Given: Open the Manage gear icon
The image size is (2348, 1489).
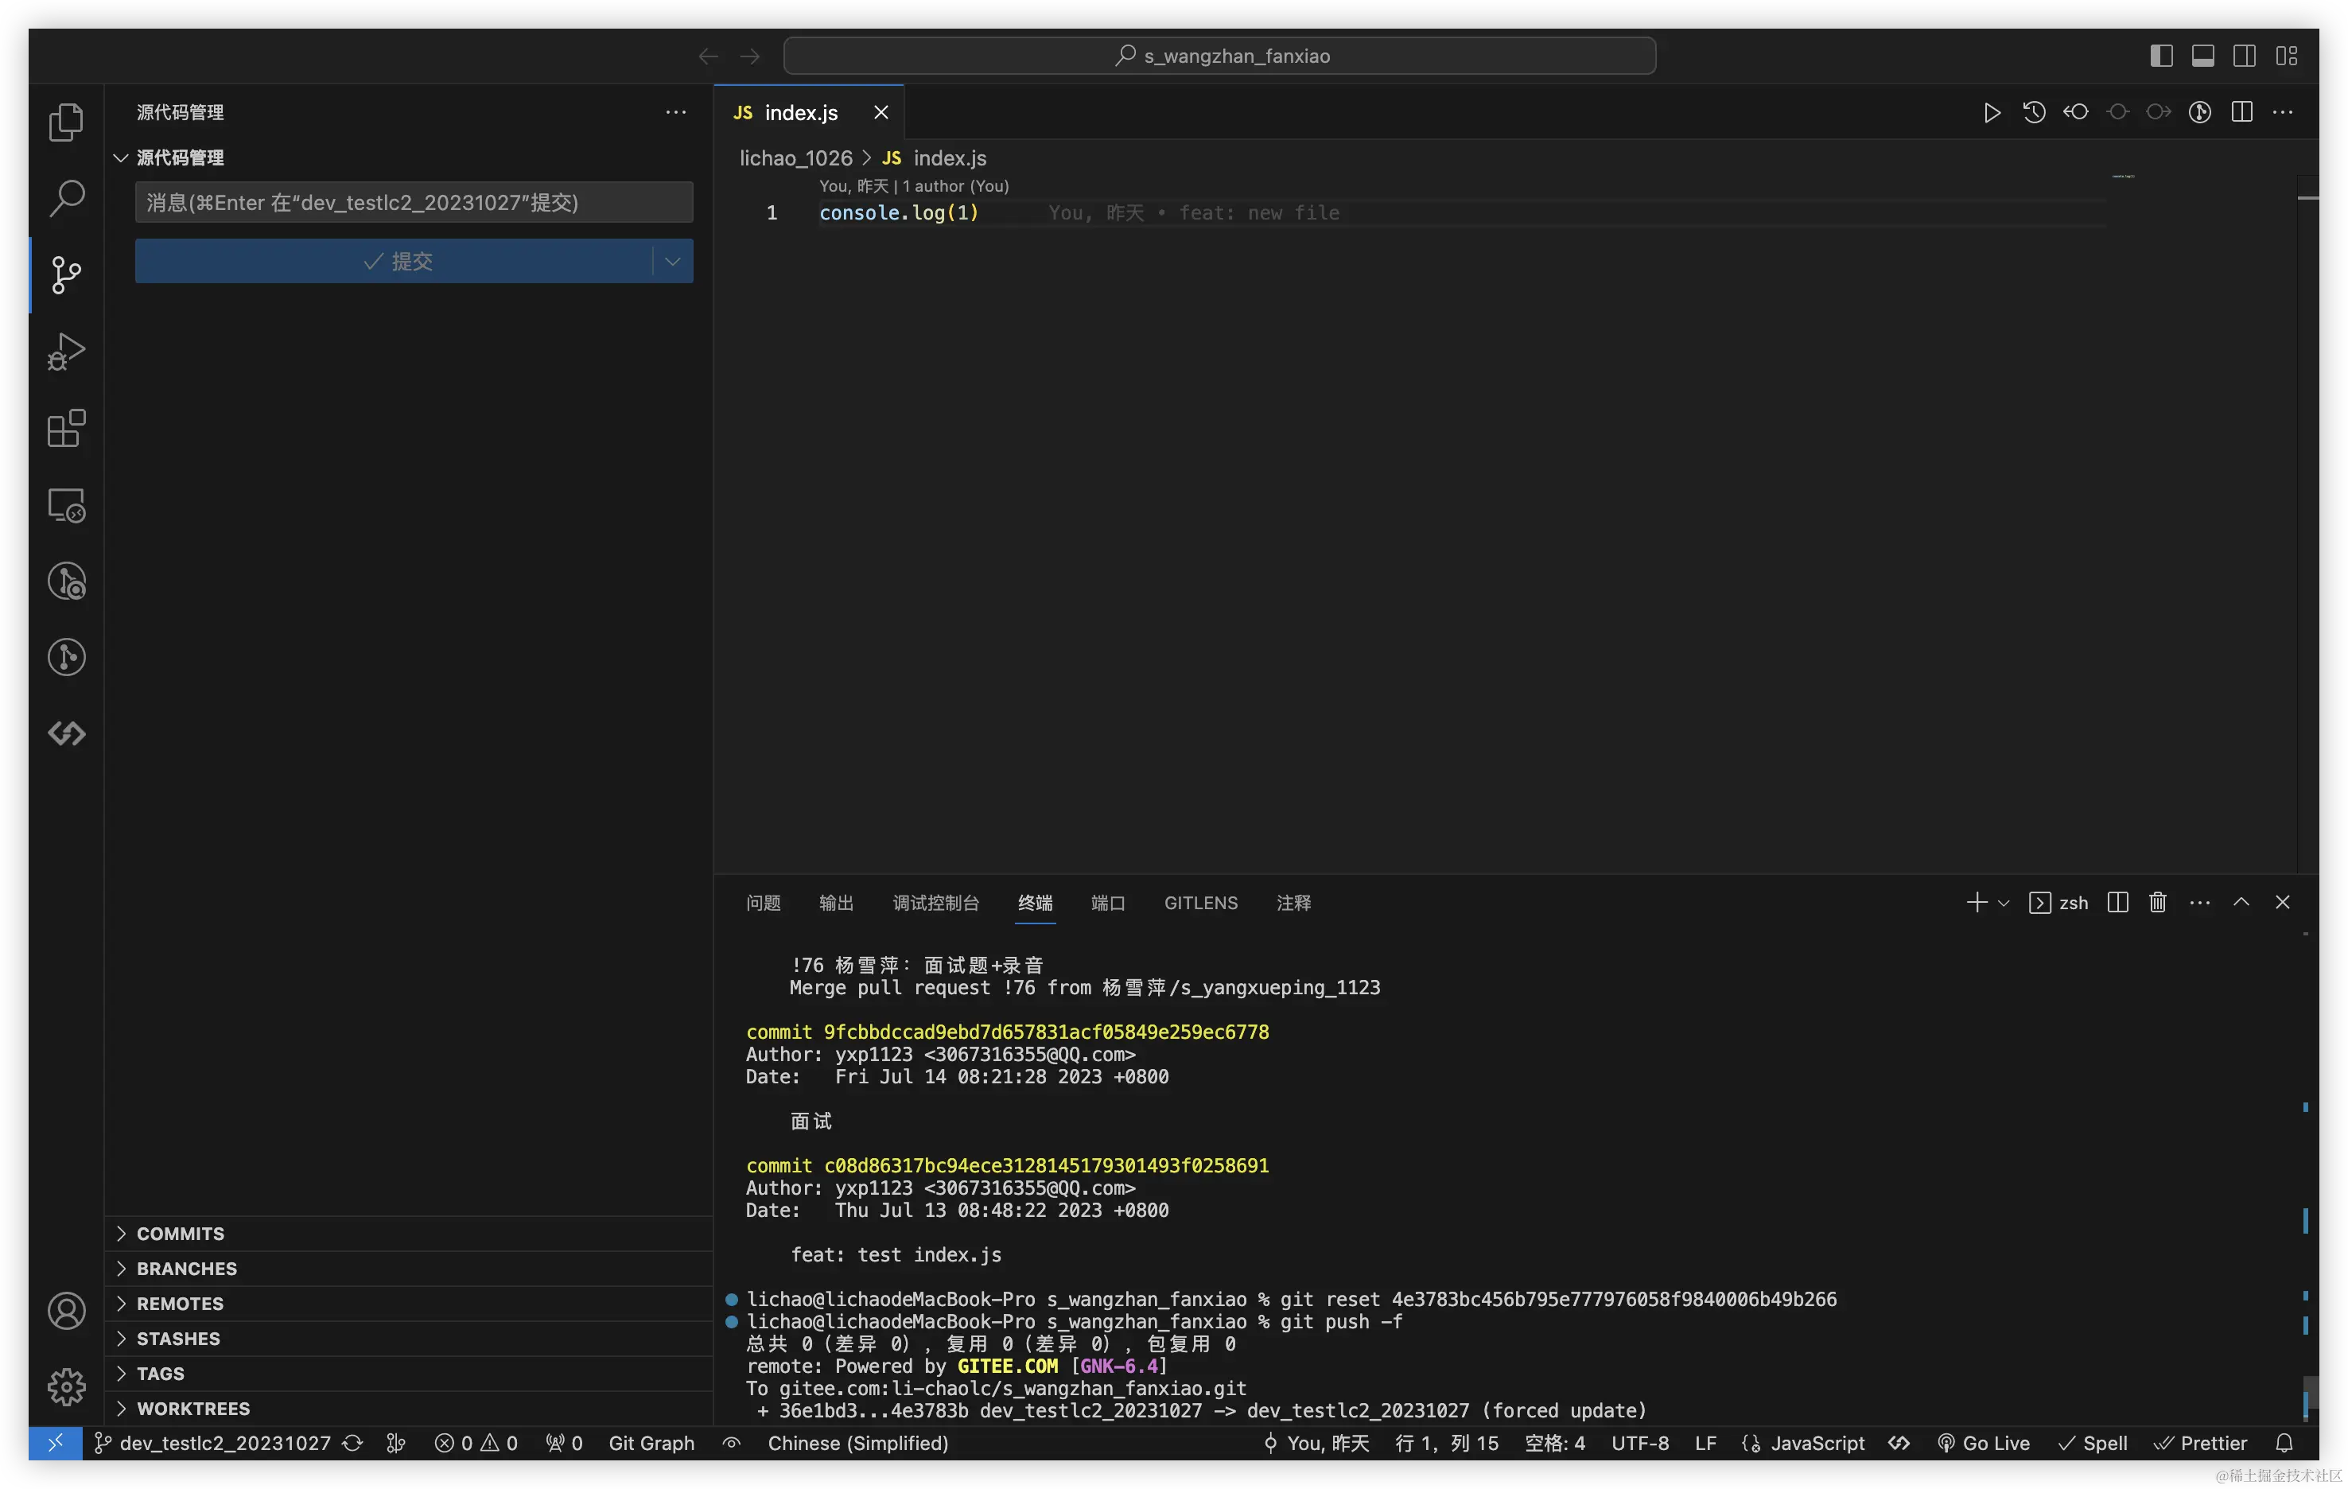Looking at the screenshot, I should (x=66, y=1386).
